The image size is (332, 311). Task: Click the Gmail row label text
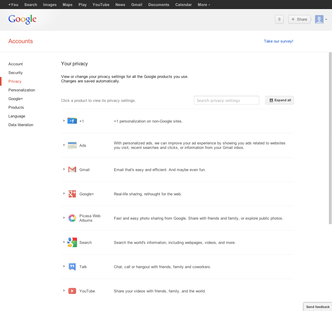click(x=84, y=170)
